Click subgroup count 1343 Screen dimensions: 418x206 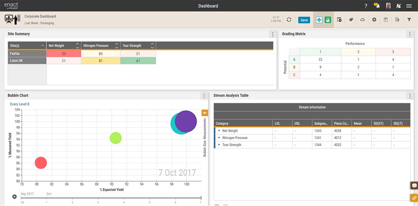click(x=318, y=131)
